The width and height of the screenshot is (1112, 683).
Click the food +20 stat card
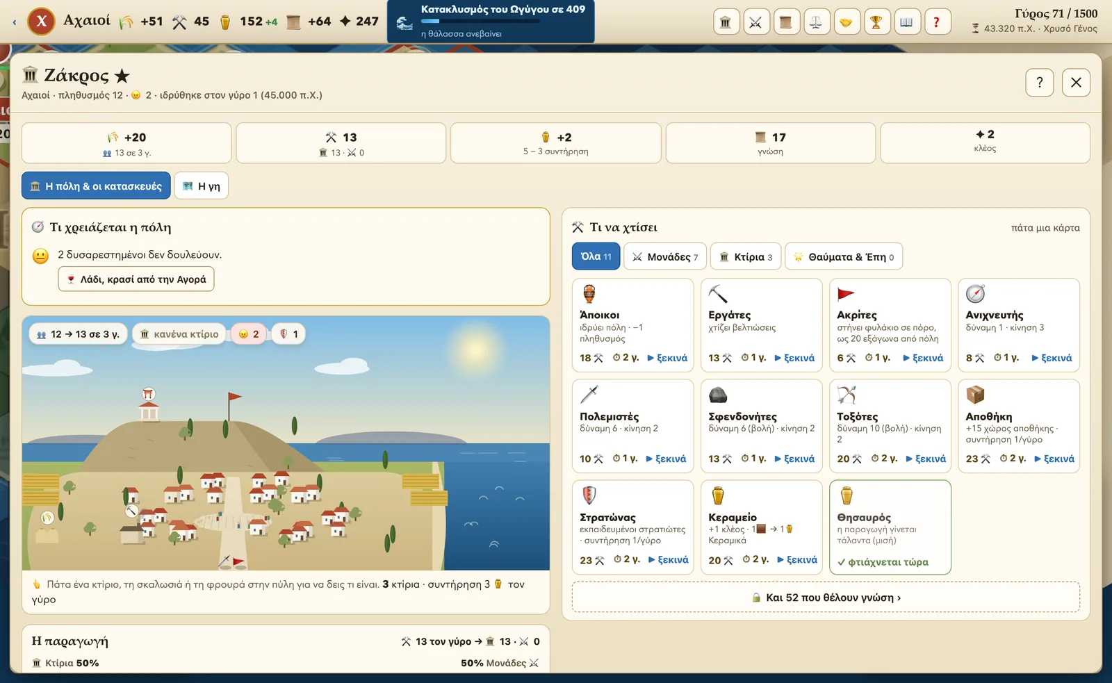pos(126,143)
